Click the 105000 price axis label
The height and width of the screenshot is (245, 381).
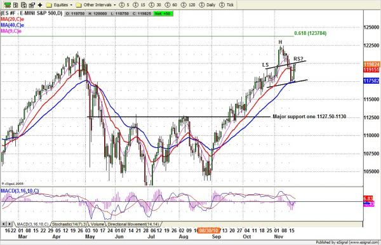pos(371,171)
